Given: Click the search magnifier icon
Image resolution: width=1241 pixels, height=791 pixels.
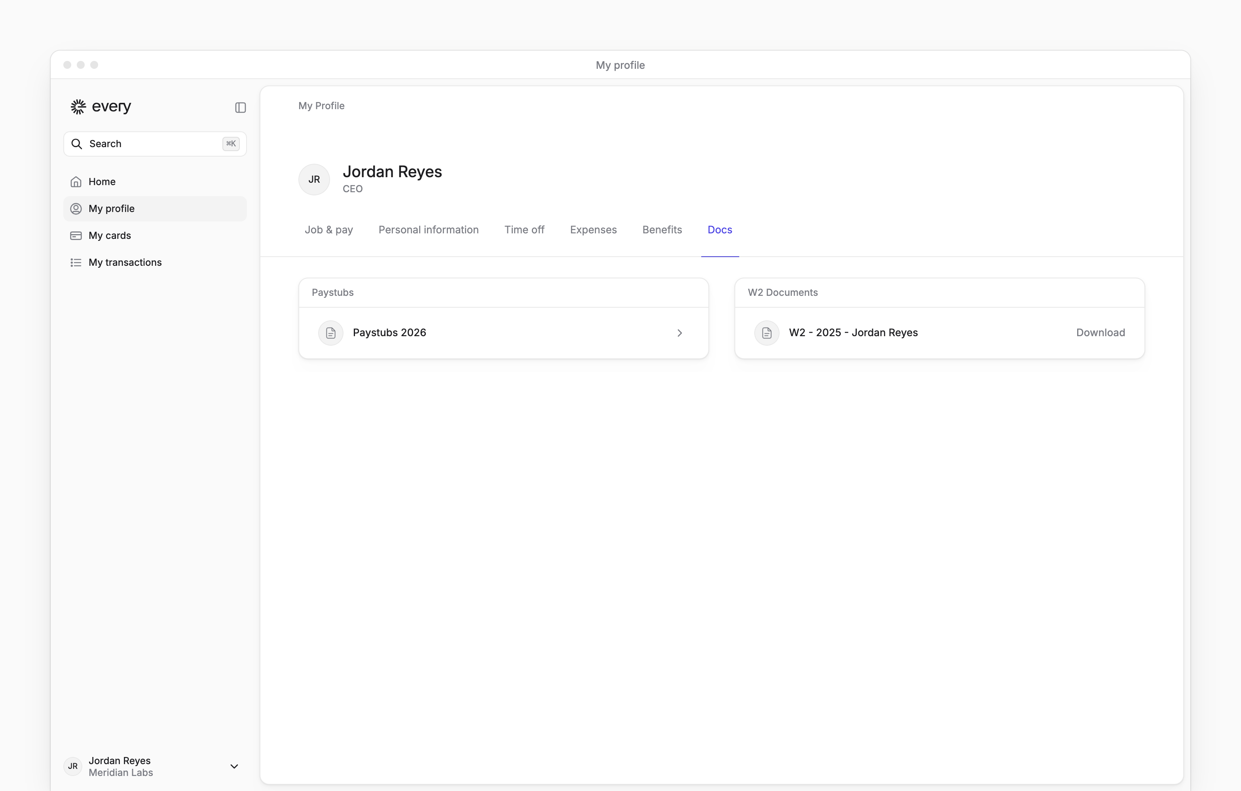Looking at the screenshot, I should 77,144.
